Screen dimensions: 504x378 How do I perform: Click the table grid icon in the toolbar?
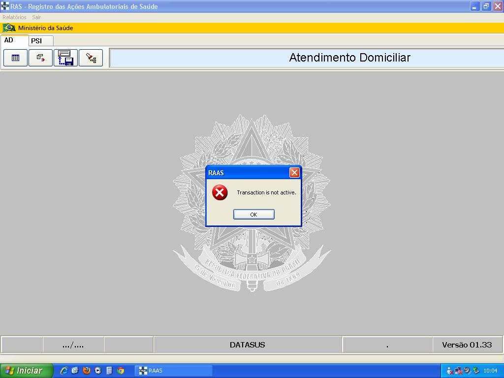(16, 58)
